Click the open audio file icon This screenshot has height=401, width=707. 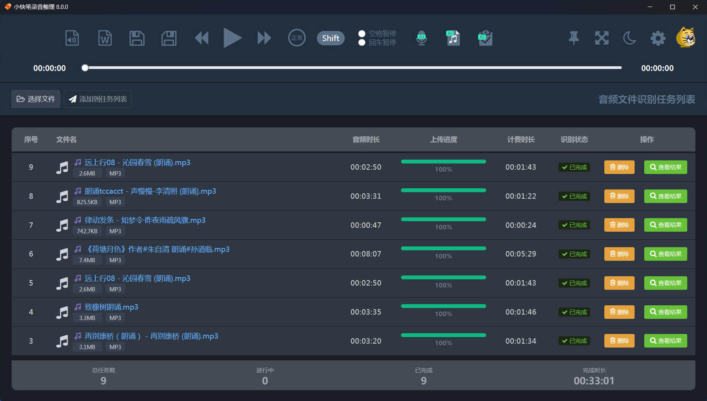click(x=72, y=38)
